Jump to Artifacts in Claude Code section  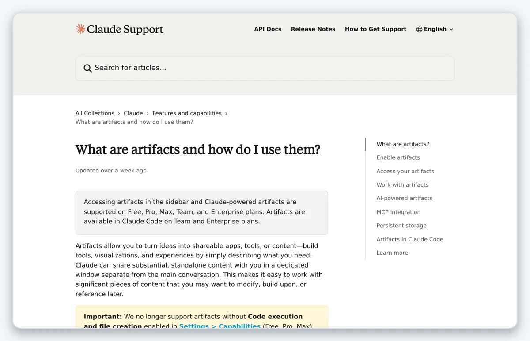point(410,239)
